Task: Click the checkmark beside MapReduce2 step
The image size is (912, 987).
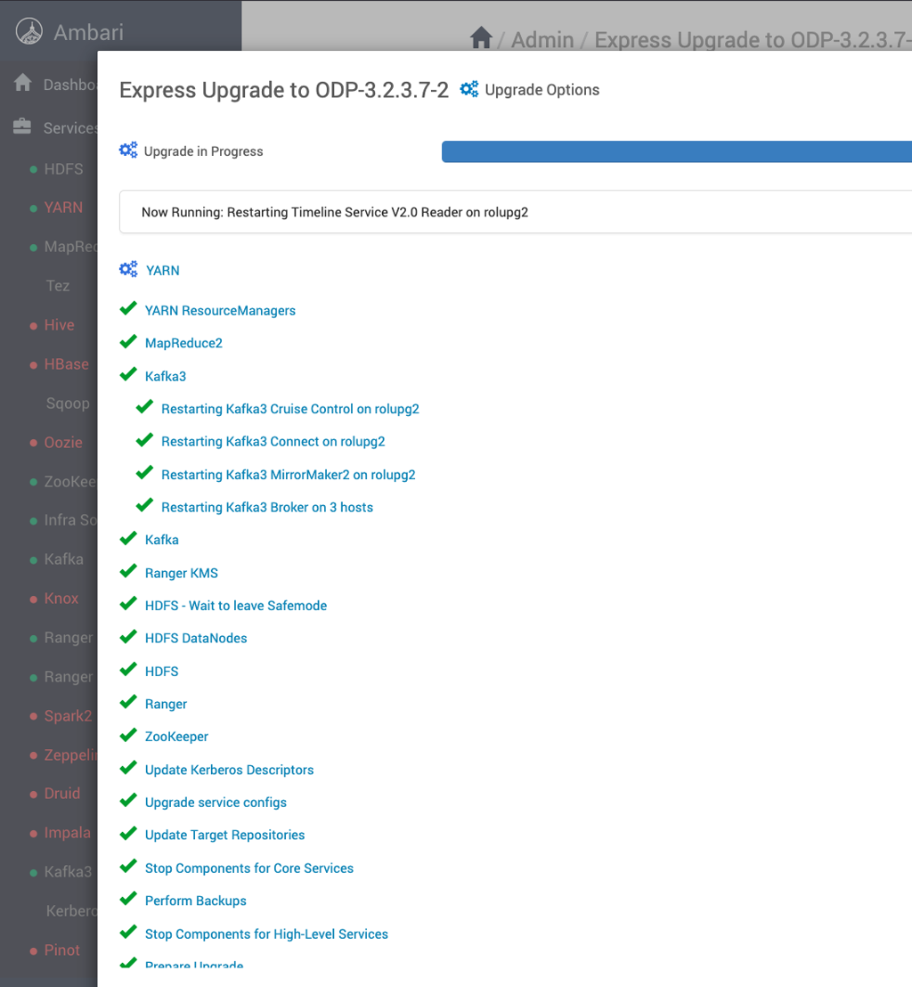Action: (128, 341)
